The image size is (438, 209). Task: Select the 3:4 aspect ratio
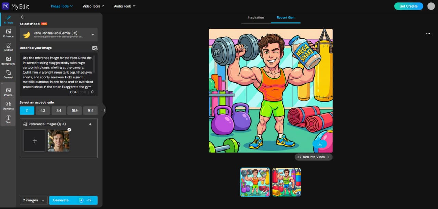(59, 110)
